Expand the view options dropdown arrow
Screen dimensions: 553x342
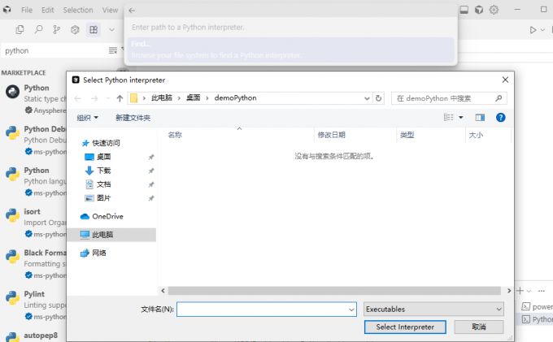[462, 118]
